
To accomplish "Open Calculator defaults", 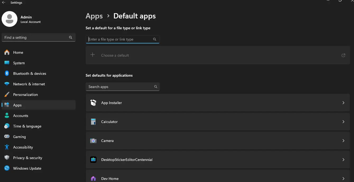I will (218, 122).
